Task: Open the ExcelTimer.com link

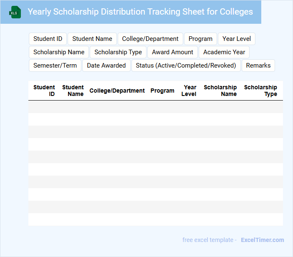Action: (x=262, y=240)
